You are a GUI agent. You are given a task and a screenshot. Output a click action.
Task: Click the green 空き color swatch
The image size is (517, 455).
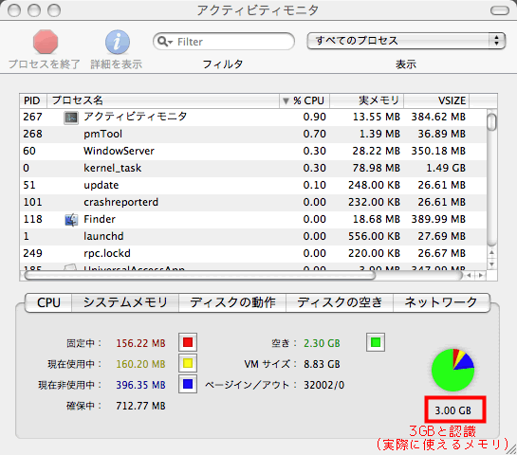click(376, 342)
